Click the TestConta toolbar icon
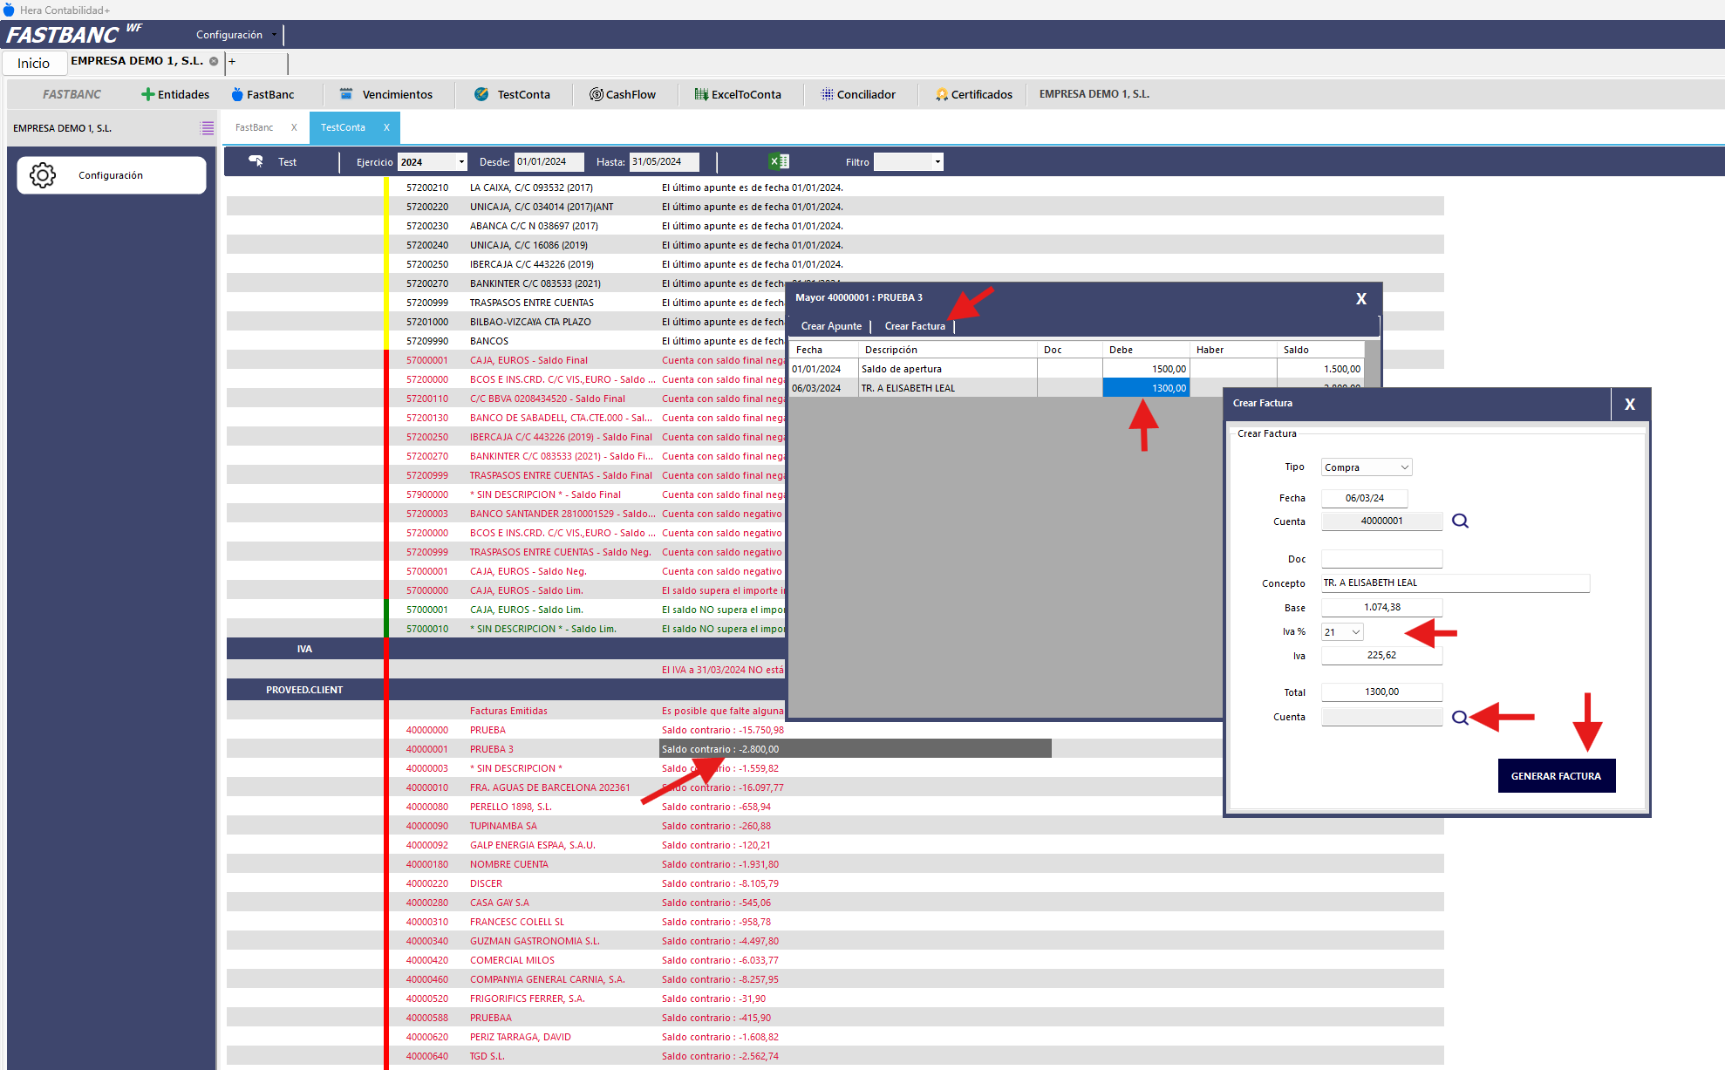The width and height of the screenshot is (1725, 1070). tap(481, 94)
